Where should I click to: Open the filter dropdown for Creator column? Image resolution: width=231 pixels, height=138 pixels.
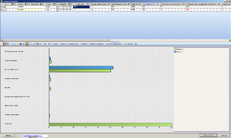pyautogui.click(x=56, y=4)
